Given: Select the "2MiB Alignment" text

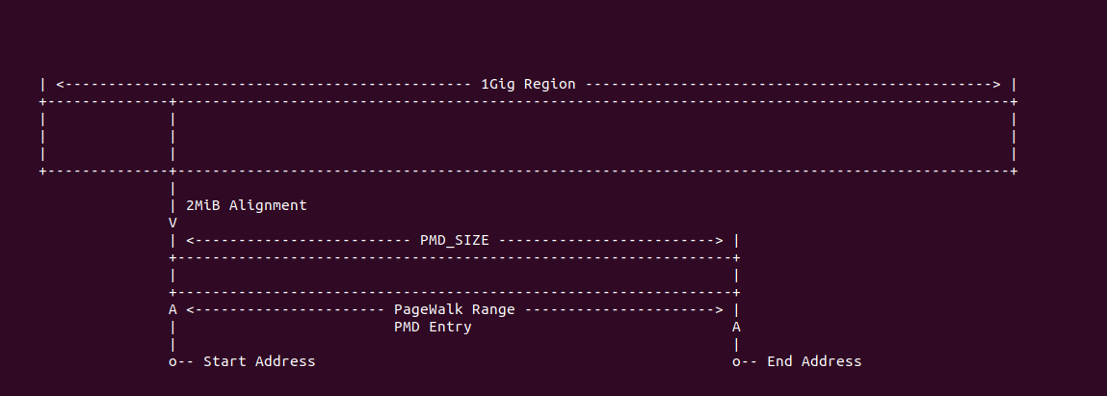Looking at the screenshot, I should click(x=246, y=205).
